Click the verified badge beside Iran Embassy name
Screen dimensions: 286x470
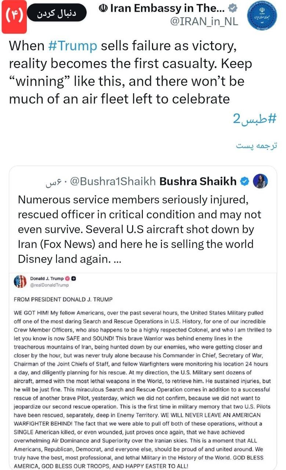232,8
